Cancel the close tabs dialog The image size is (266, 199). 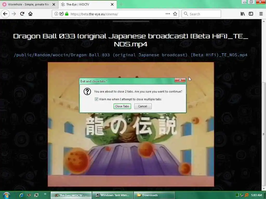pyautogui.click(x=143, y=106)
